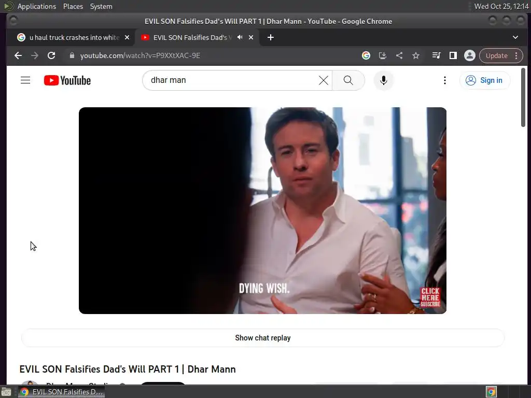This screenshot has width=531, height=398.
Task: Click the show desktop icon in taskbar
Action: pyautogui.click(x=6, y=392)
